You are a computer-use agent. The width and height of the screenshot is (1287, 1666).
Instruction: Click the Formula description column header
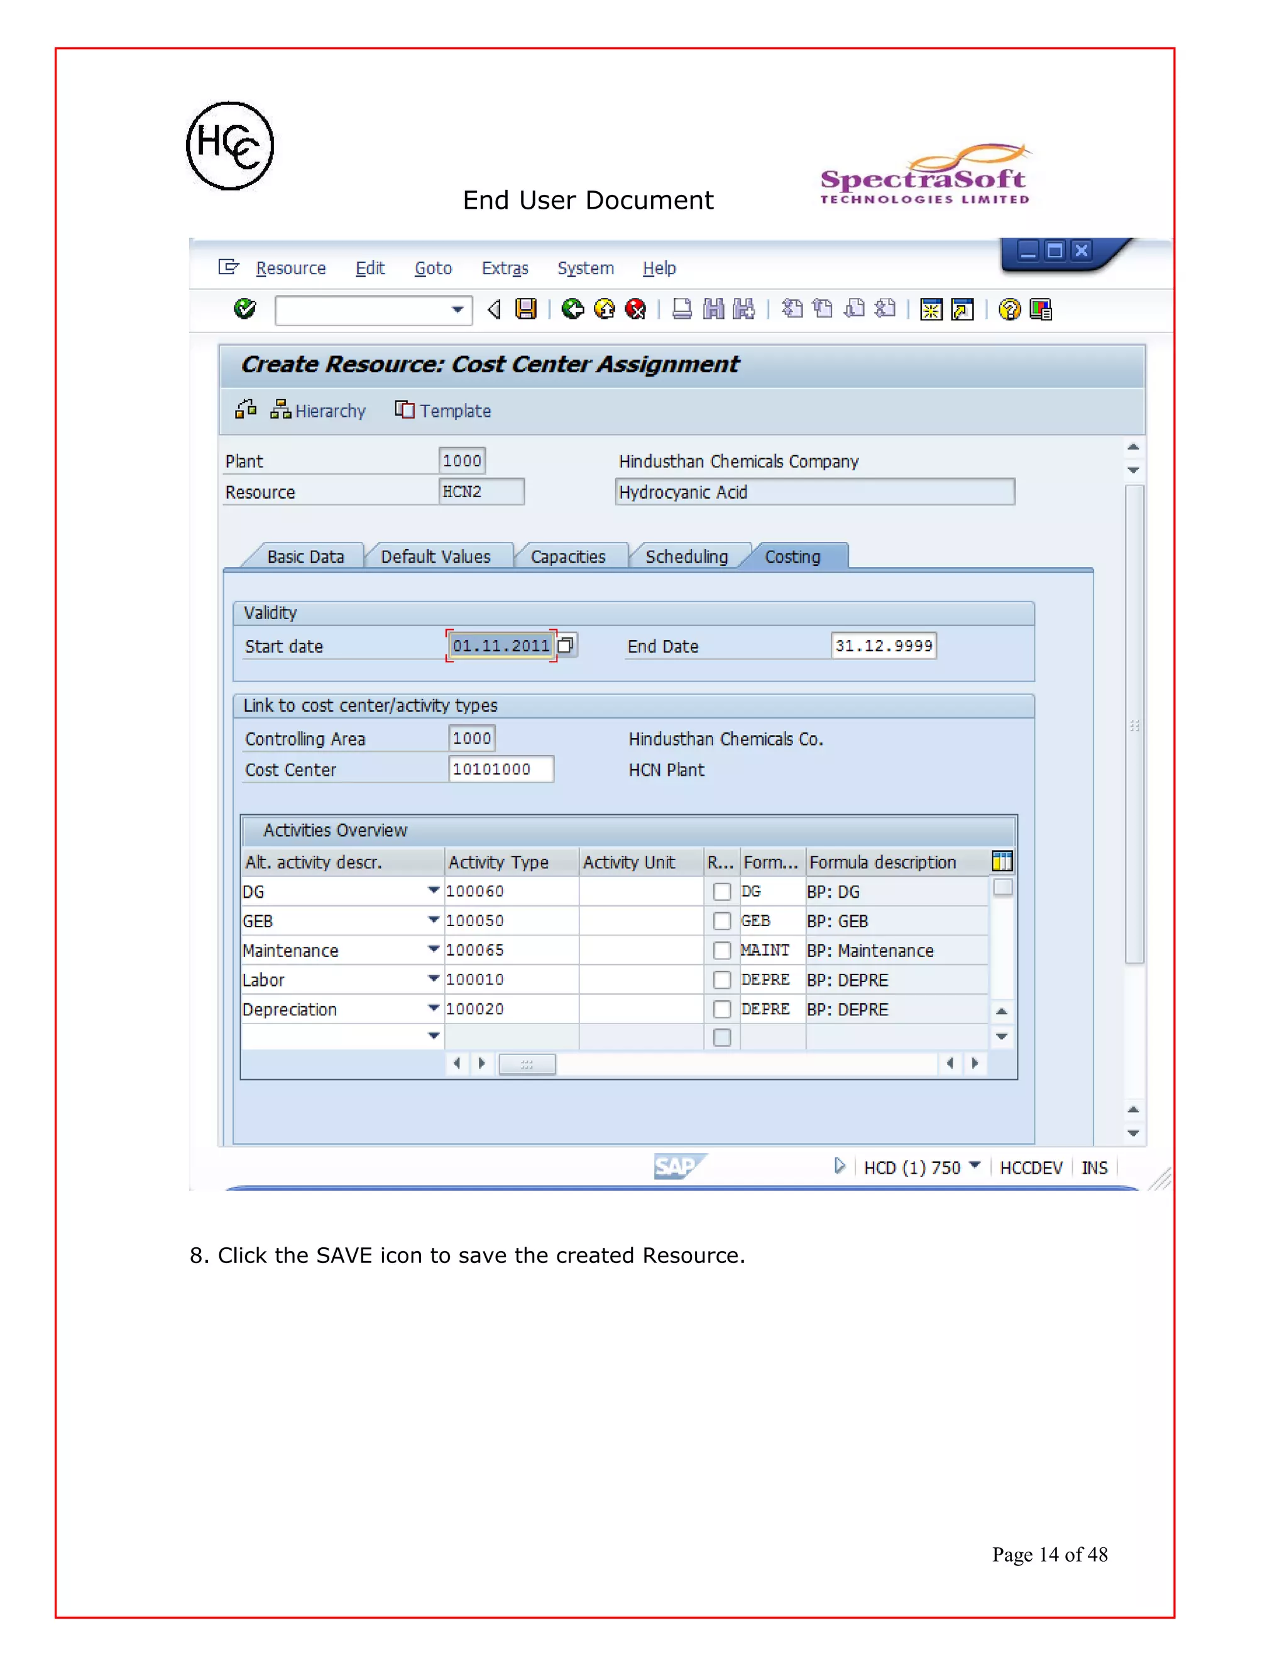point(897,862)
